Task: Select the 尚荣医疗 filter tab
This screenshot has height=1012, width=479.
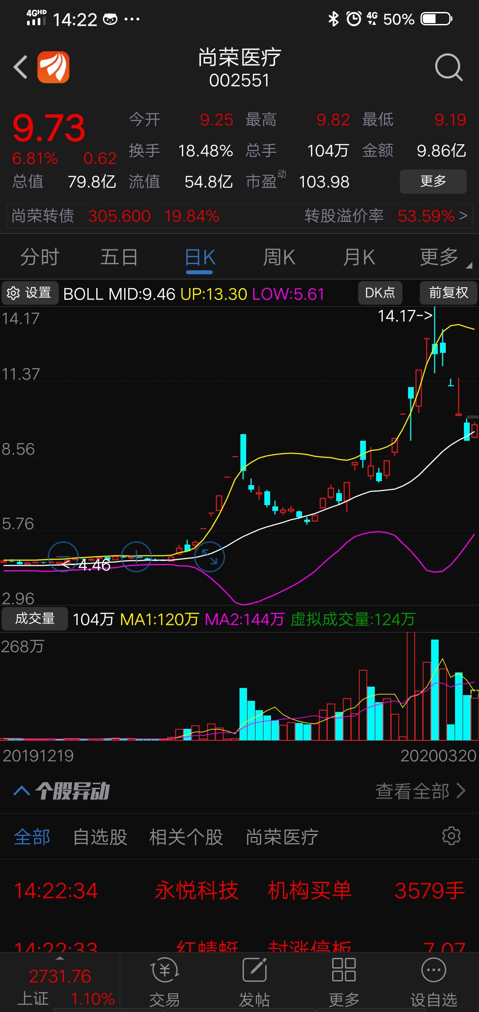Action: [282, 837]
